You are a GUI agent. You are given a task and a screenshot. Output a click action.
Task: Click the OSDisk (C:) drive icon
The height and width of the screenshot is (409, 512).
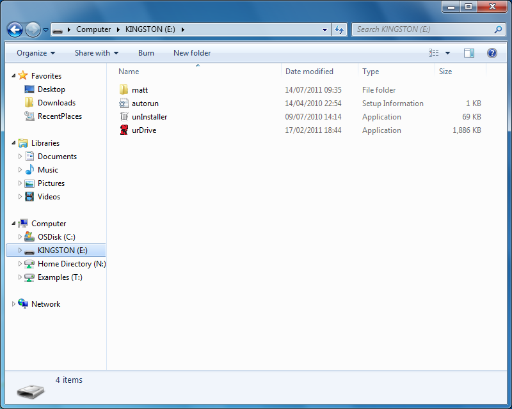tap(29, 236)
